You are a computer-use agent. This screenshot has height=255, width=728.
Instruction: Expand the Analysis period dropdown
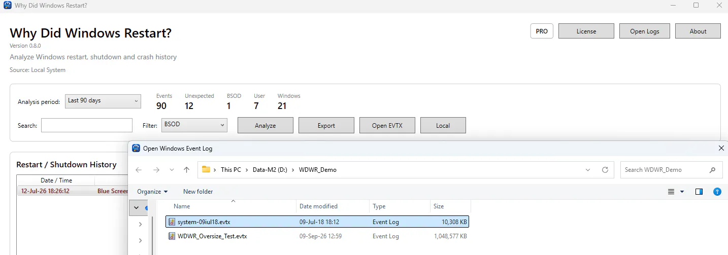[x=103, y=101]
